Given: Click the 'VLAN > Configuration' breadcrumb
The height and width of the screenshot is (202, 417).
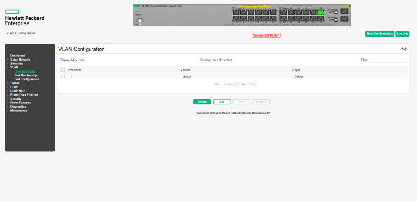Looking at the screenshot, I should [21, 33].
